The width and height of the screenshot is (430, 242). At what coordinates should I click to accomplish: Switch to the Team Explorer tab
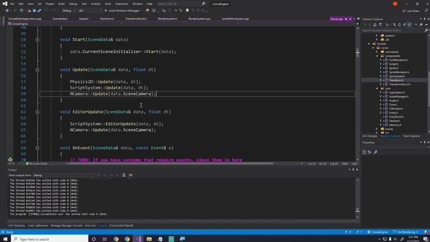(x=411, y=136)
